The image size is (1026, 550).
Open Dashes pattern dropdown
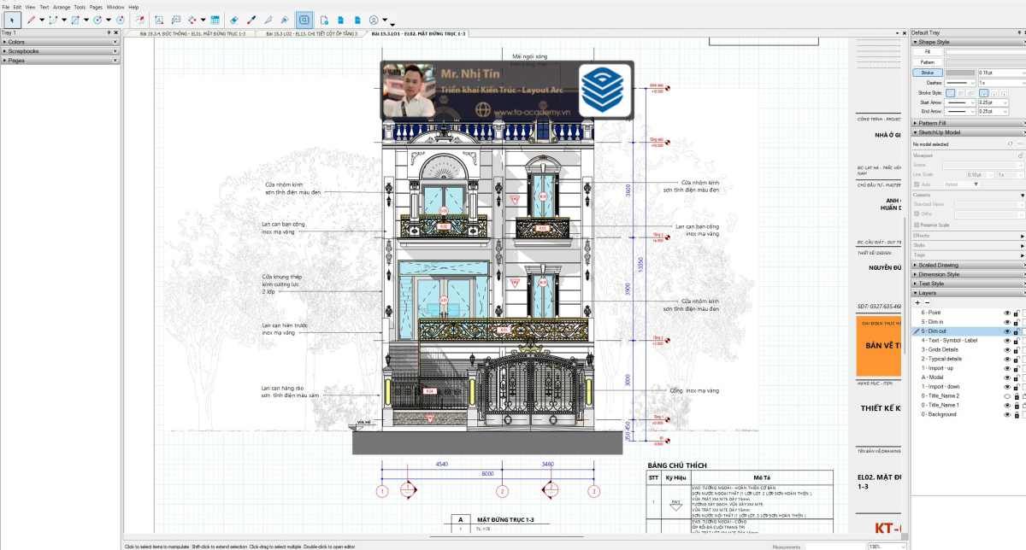(960, 83)
